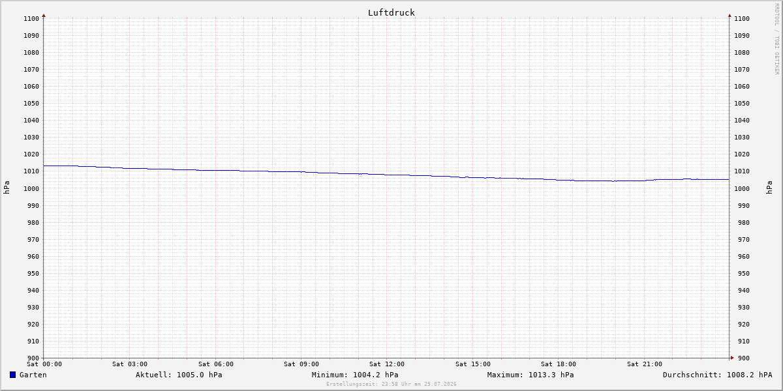This screenshot has height=391, width=783.
Task: Click the left-side 1010 axis label
Action: 31,171
